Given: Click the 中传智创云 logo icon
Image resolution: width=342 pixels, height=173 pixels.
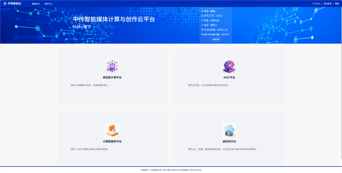Looking at the screenshot, I should coord(5,3).
